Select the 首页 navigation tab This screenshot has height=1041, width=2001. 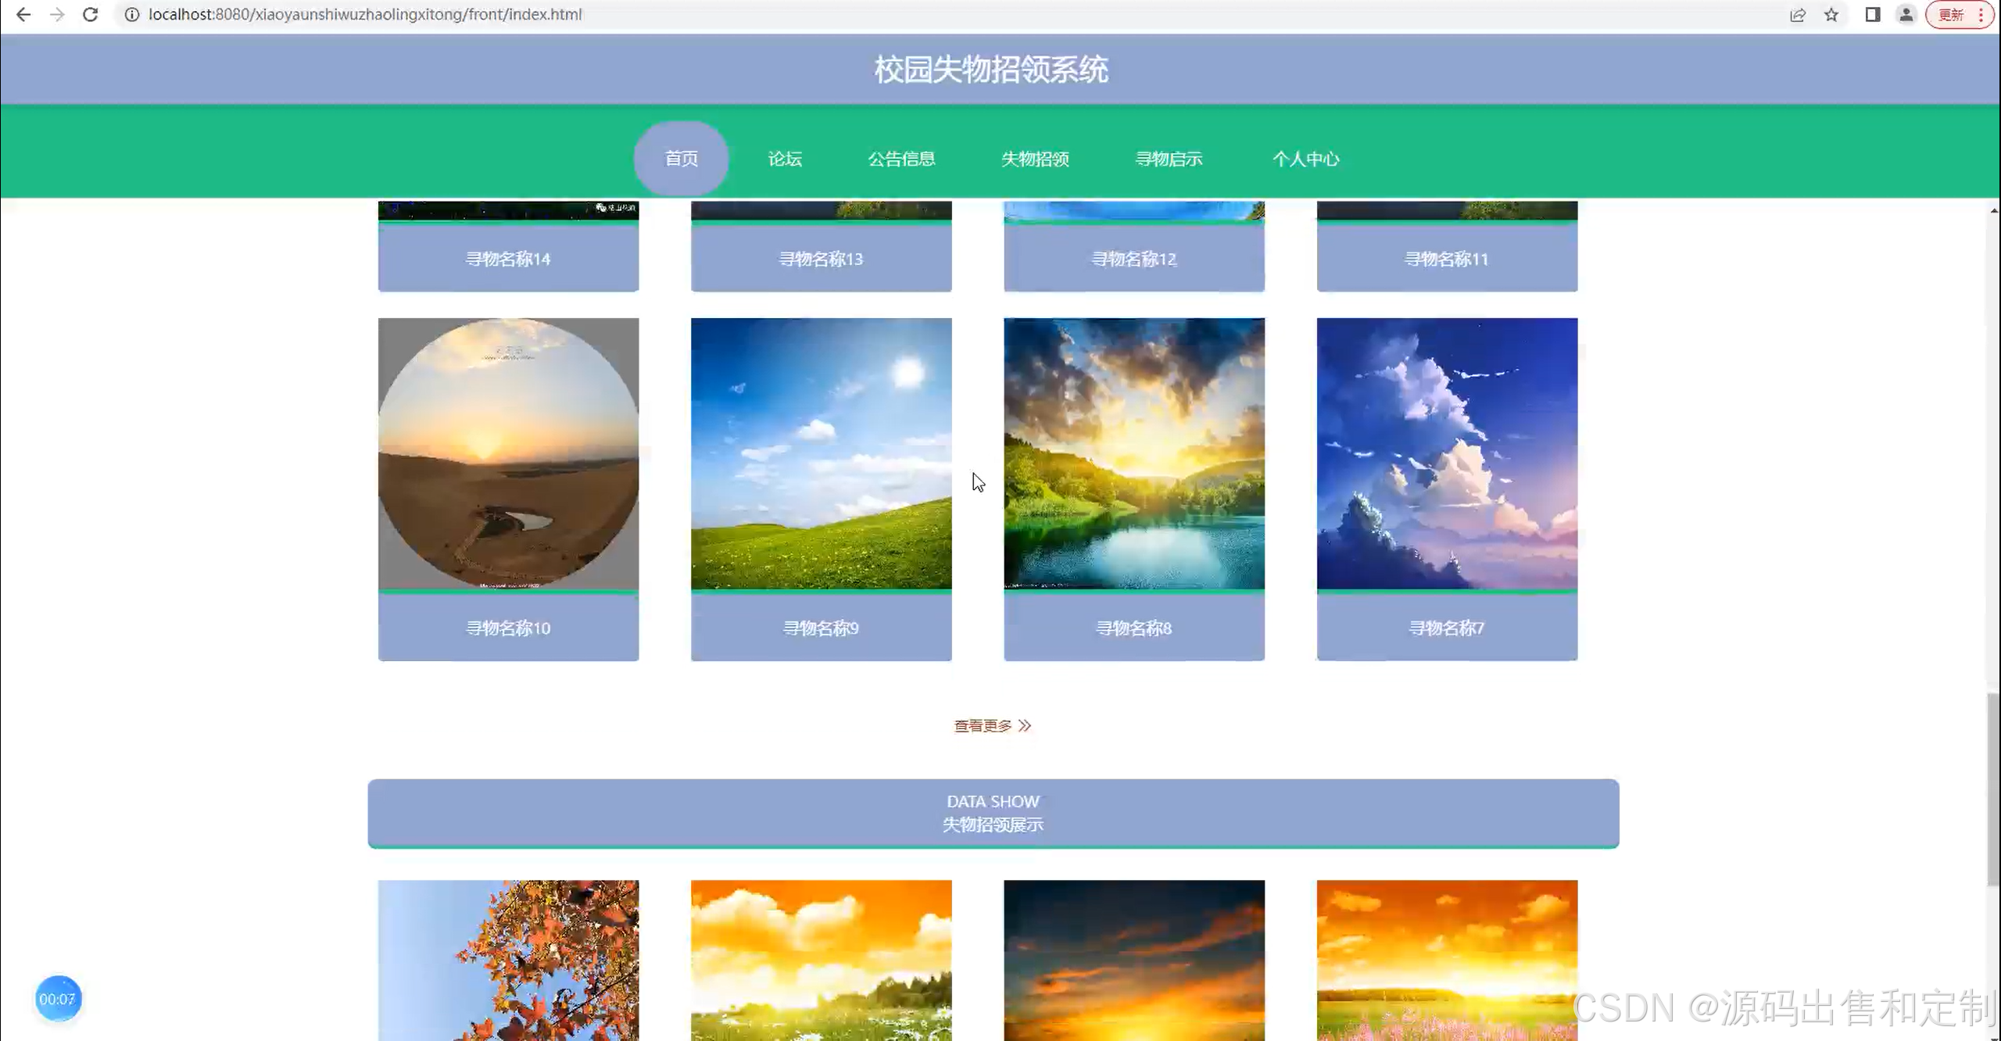pos(681,159)
